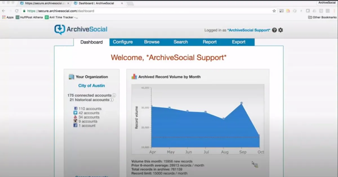The height and width of the screenshot is (177, 338).
Task: Click Twitter icon next to 42 accounts
Action: [x=75, y=113]
